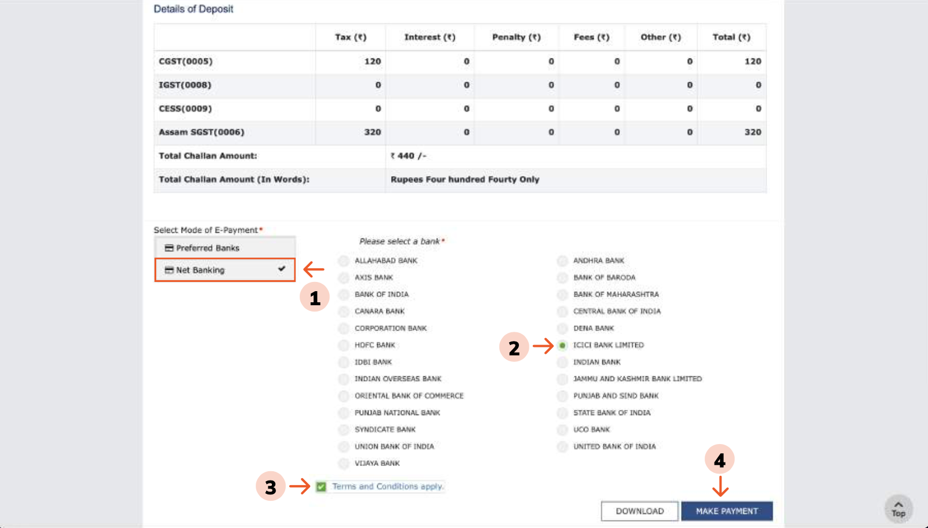This screenshot has width=928, height=528.
Task: Pick Bank of Maharashtra radio button
Action: pos(562,294)
